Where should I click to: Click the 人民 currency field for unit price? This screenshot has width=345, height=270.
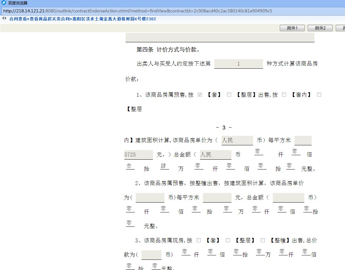237,140
